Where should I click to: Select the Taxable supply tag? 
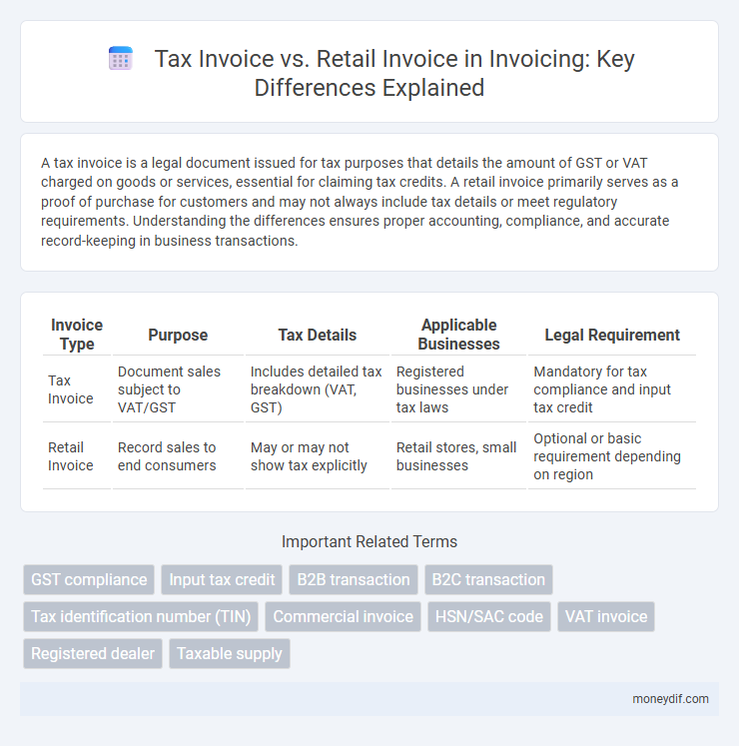coord(230,653)
